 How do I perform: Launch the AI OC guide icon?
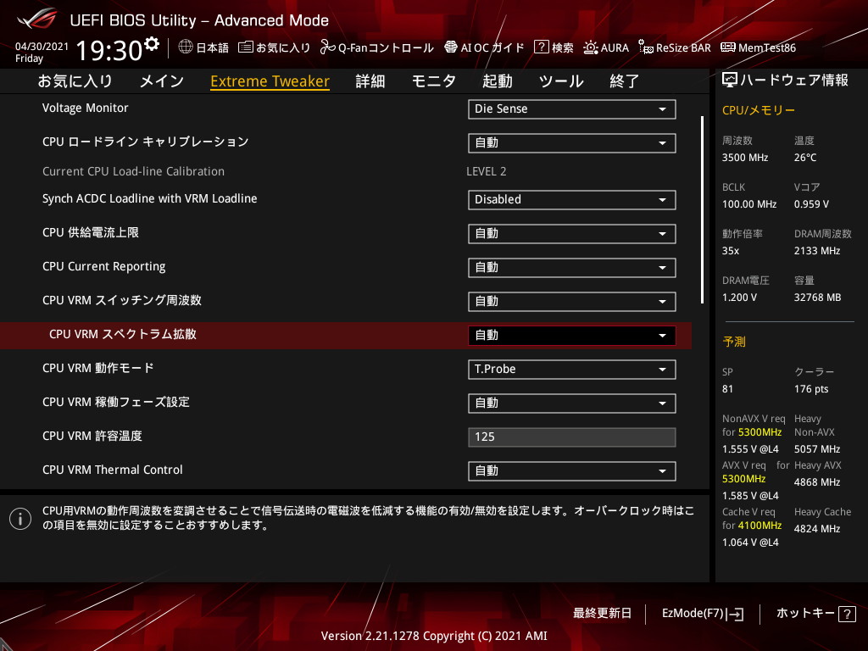[x=451, y=47]
